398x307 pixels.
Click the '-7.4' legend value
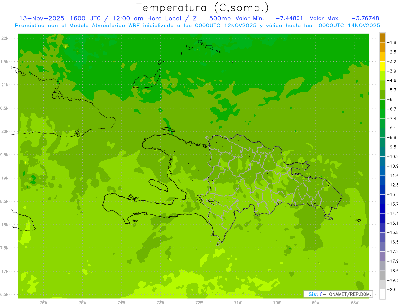click(392, 119)
